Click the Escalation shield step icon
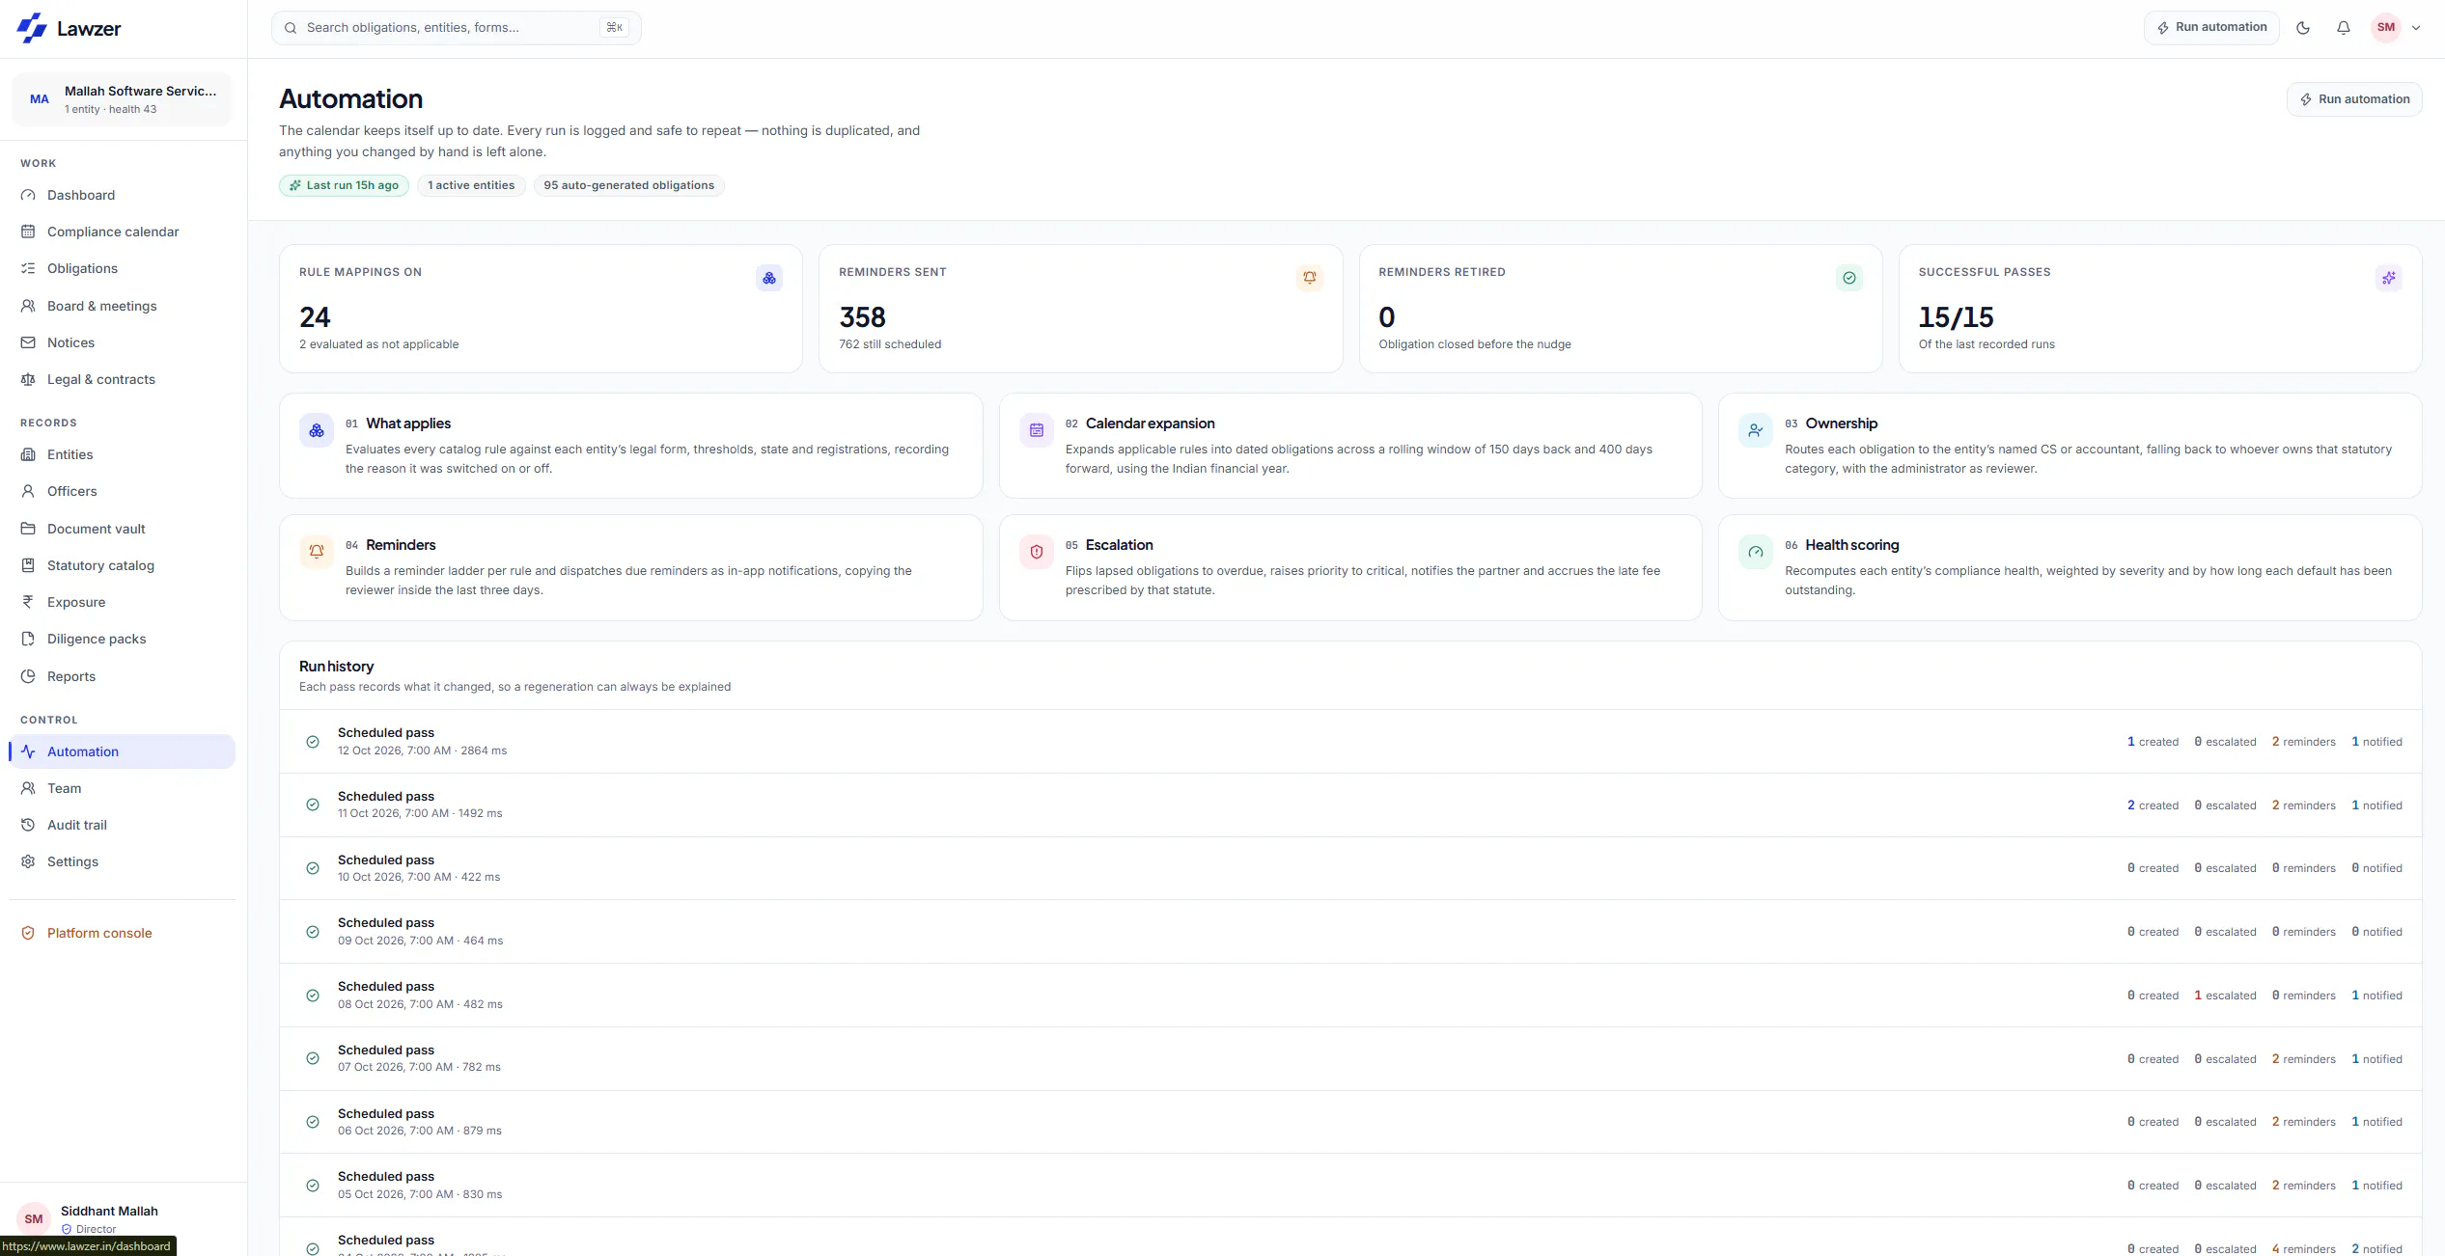 tap(1037, 552)
